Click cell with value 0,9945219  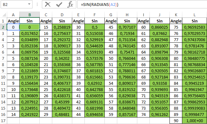pos(194,83)
